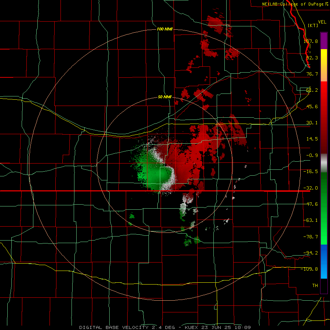Pick the blue segment of velocity color bar
Viewport: 330px width, 330px height.
pyautogui.click(x=324, y=261)
